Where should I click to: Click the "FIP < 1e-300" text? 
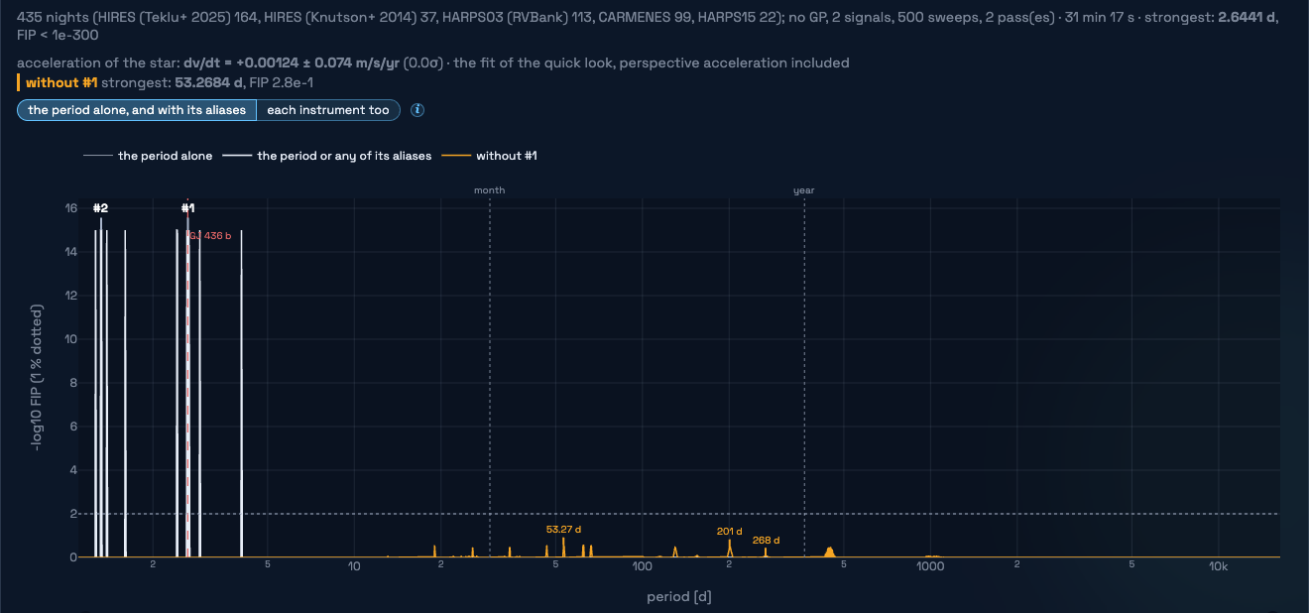(58, 35)
